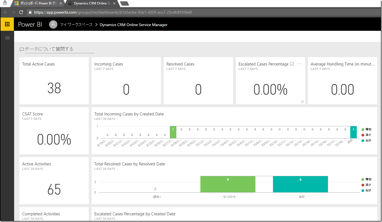Open the CSAT Score tile
382x222 pixels.
tap(54, 131)
